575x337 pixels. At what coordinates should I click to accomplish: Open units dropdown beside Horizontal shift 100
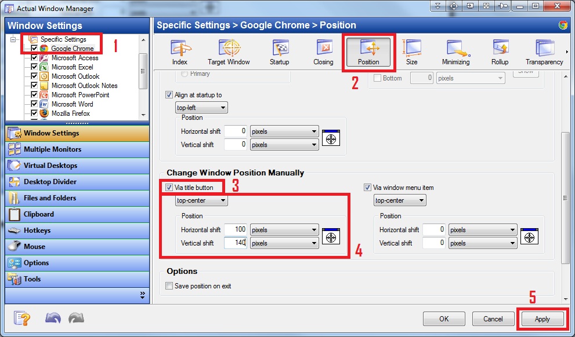click(x=284, y=230)
